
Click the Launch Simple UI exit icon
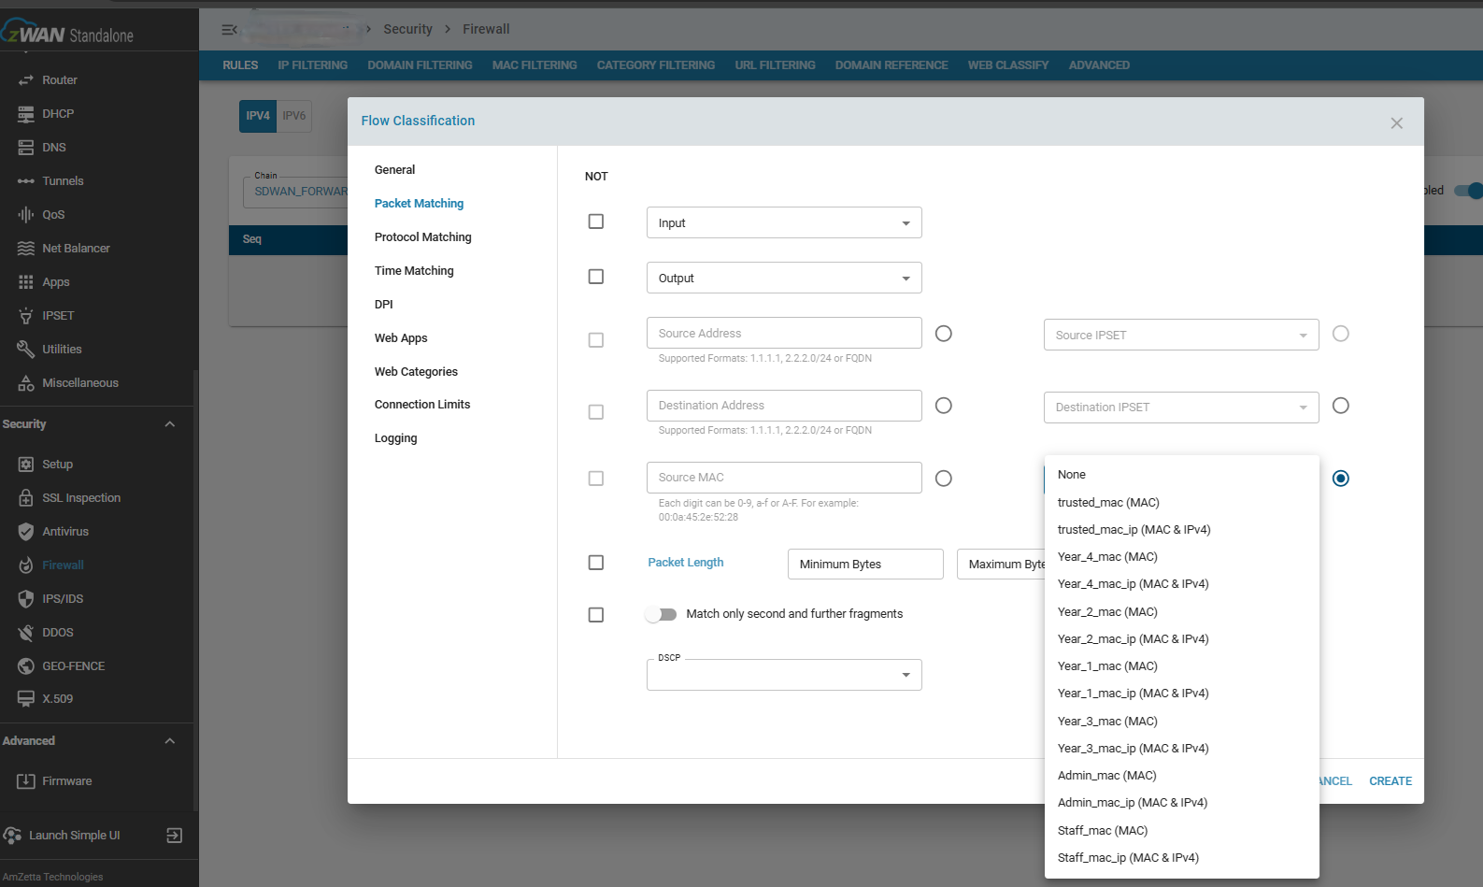(174, 835)
